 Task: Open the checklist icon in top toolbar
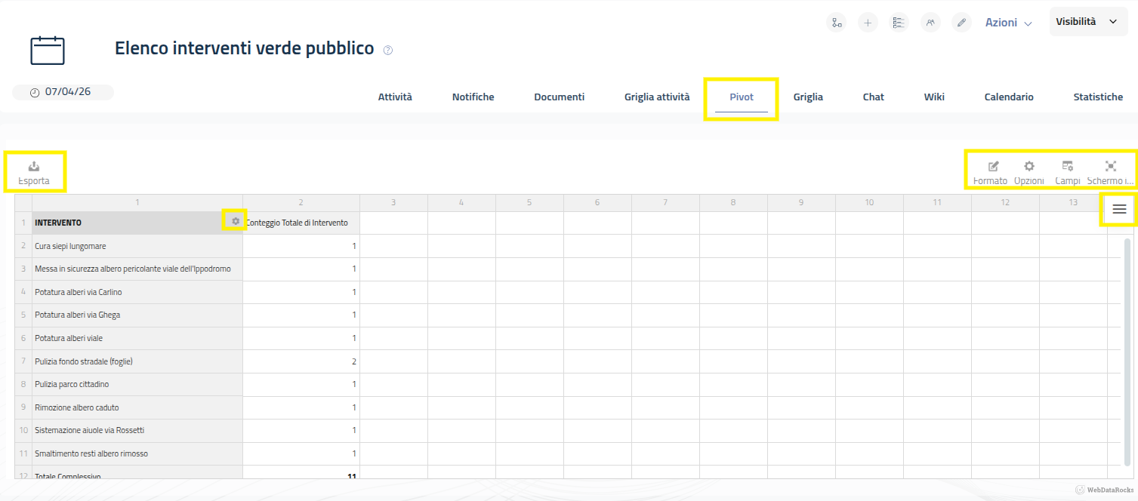tap(899, 23)
